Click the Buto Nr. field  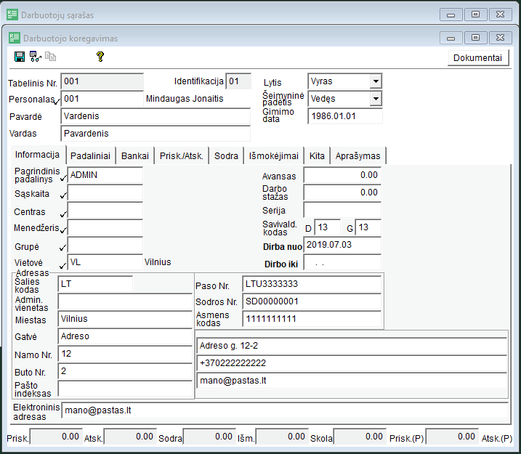(125, 371)
